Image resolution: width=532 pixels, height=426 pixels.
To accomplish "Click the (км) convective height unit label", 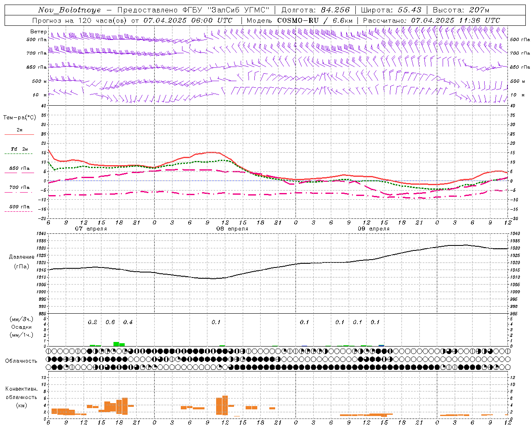I will click(21, 405).
